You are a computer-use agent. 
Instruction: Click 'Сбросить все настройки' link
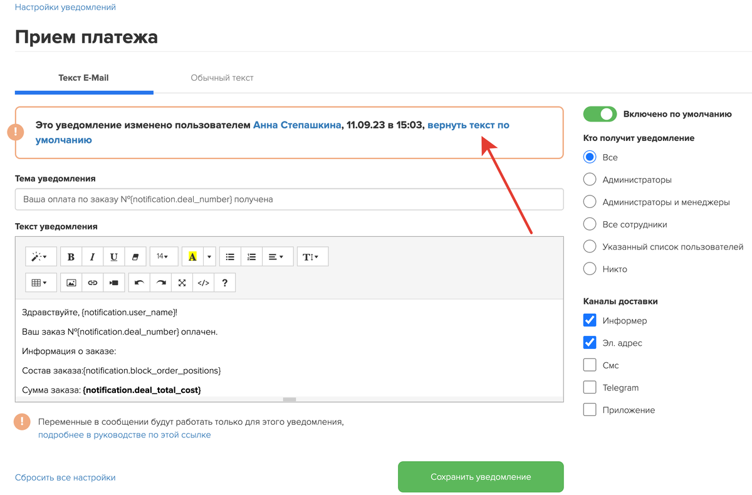(x=65, y=477)
